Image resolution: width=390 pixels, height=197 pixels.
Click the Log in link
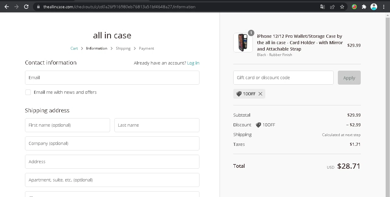click(x=193, y=63)
